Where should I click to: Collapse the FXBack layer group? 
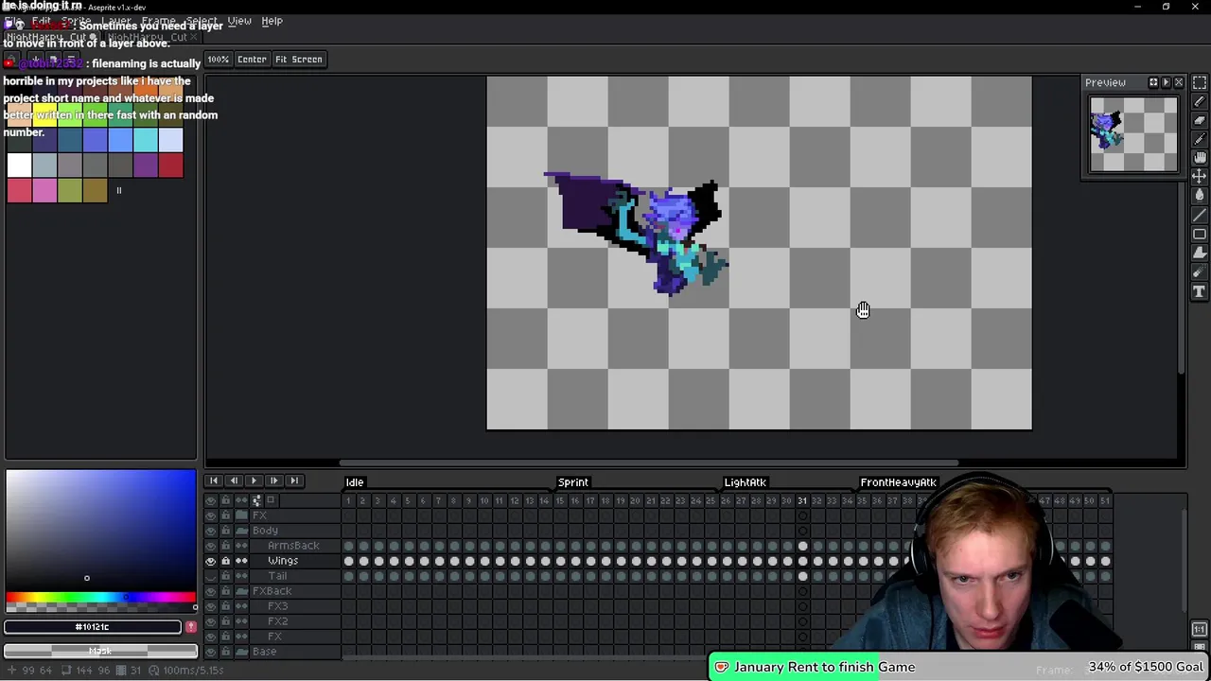click(241, 591)
